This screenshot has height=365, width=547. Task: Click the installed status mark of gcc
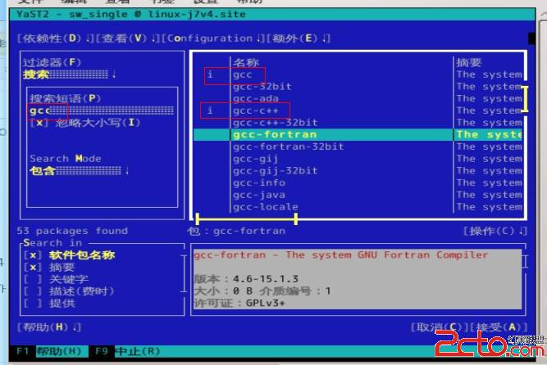tap(210, 74)
